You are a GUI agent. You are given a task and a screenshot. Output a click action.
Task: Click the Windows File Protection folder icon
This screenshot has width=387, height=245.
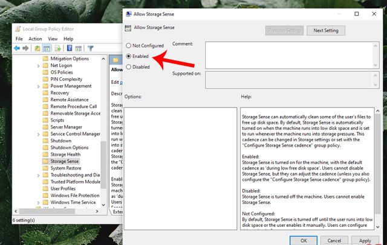coord(45,196)
